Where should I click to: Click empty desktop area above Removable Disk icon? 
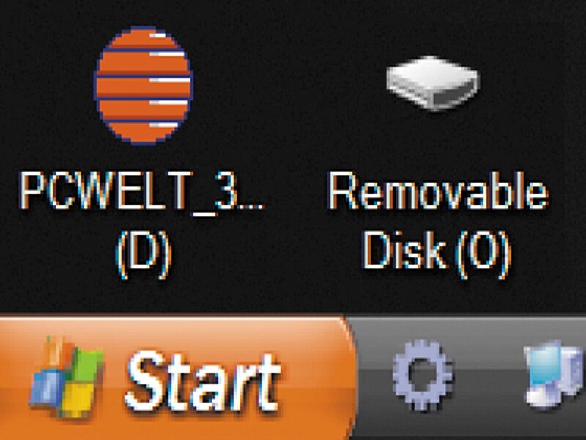point(432,26)
